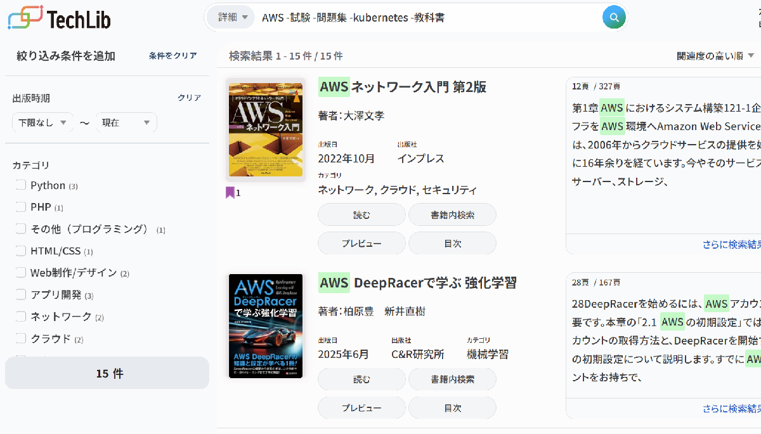Click 目次 for AWS DeepRacer book
Viewport: 761px width, 434px height.
(452, 407)
